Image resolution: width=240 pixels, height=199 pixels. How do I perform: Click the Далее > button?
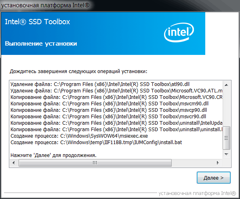tap(214, 178)
